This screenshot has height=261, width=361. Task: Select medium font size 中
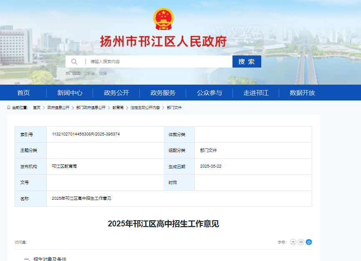(x=301, y=242)
